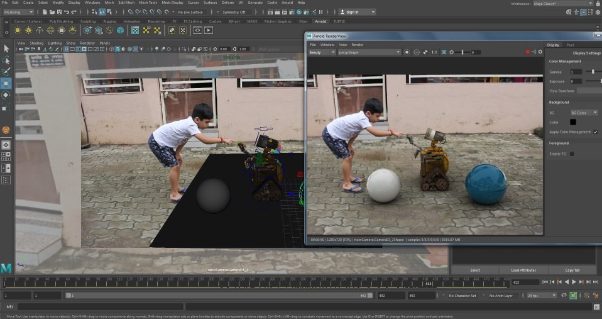Click the Undo arrow icon
The image size is (602, 319).
coord(65,12)
